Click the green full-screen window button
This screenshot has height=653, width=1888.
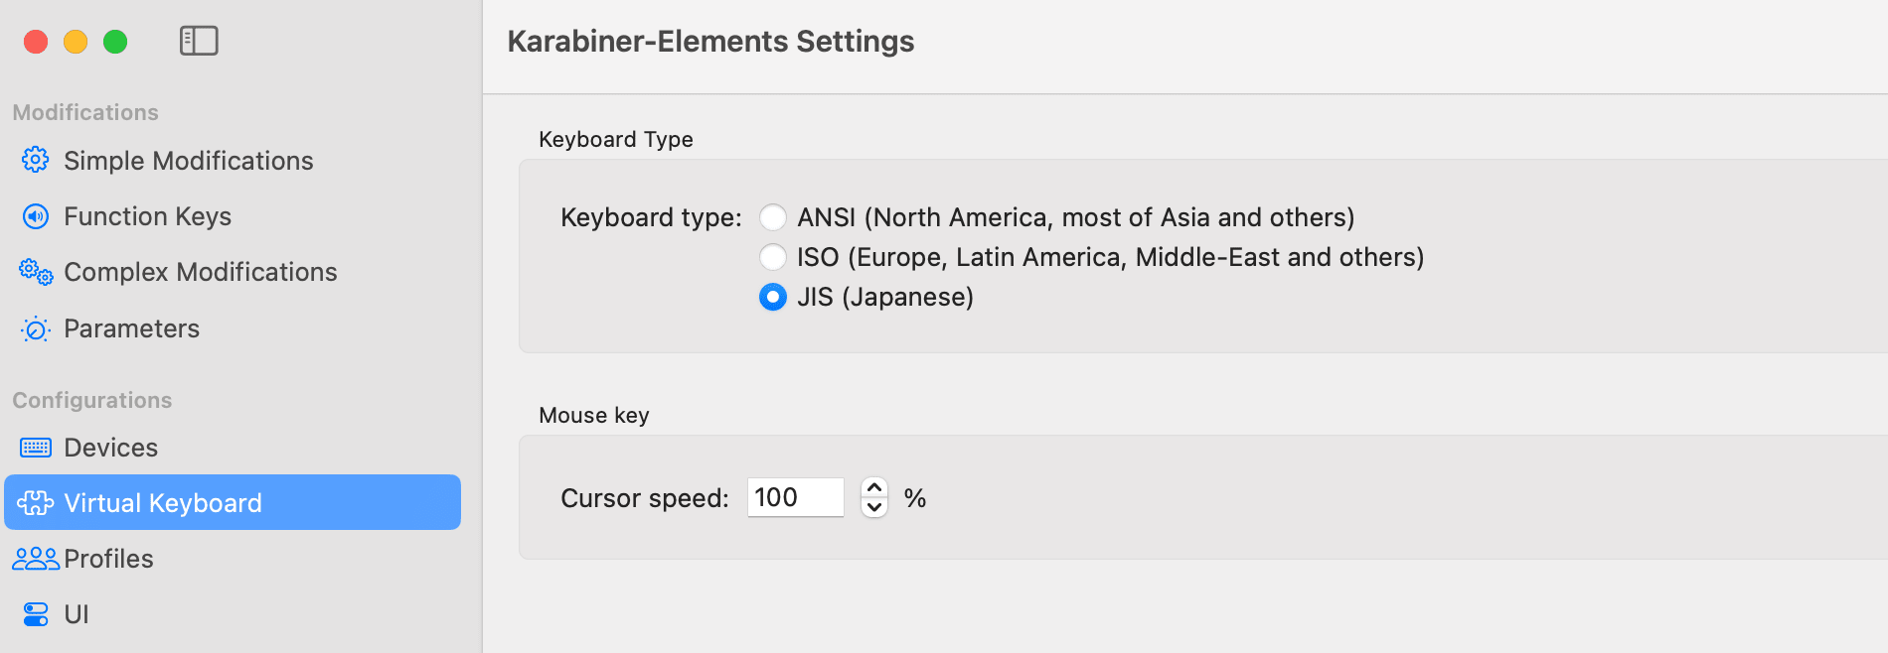point(115,42)
